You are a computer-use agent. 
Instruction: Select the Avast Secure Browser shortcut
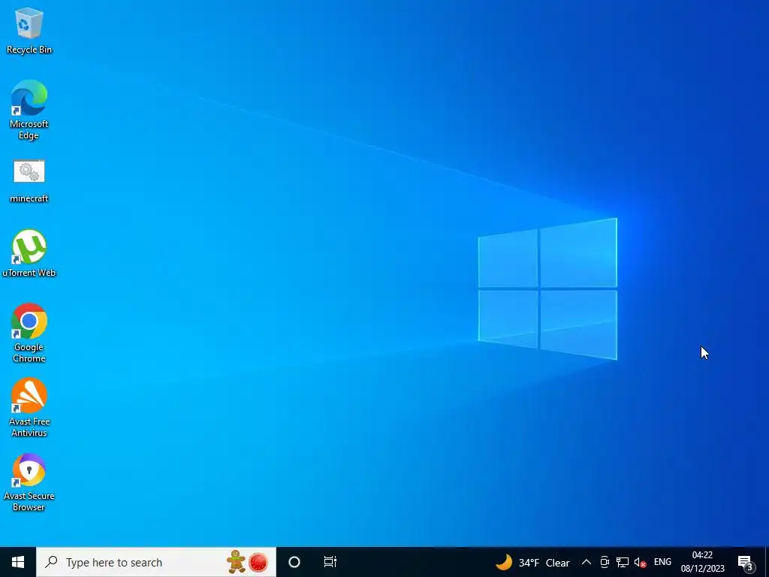point(29,482)
